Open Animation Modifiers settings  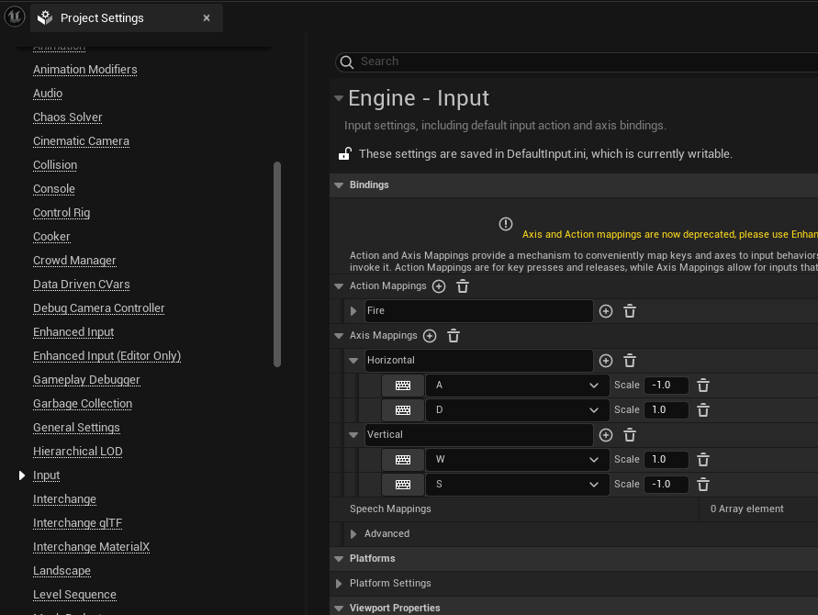point(85,70)
